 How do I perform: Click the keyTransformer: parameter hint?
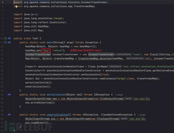pyautogui.click(x=135, y=58)
